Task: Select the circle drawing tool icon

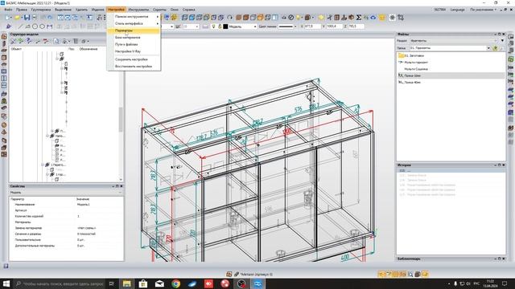Action: point(35,26)
